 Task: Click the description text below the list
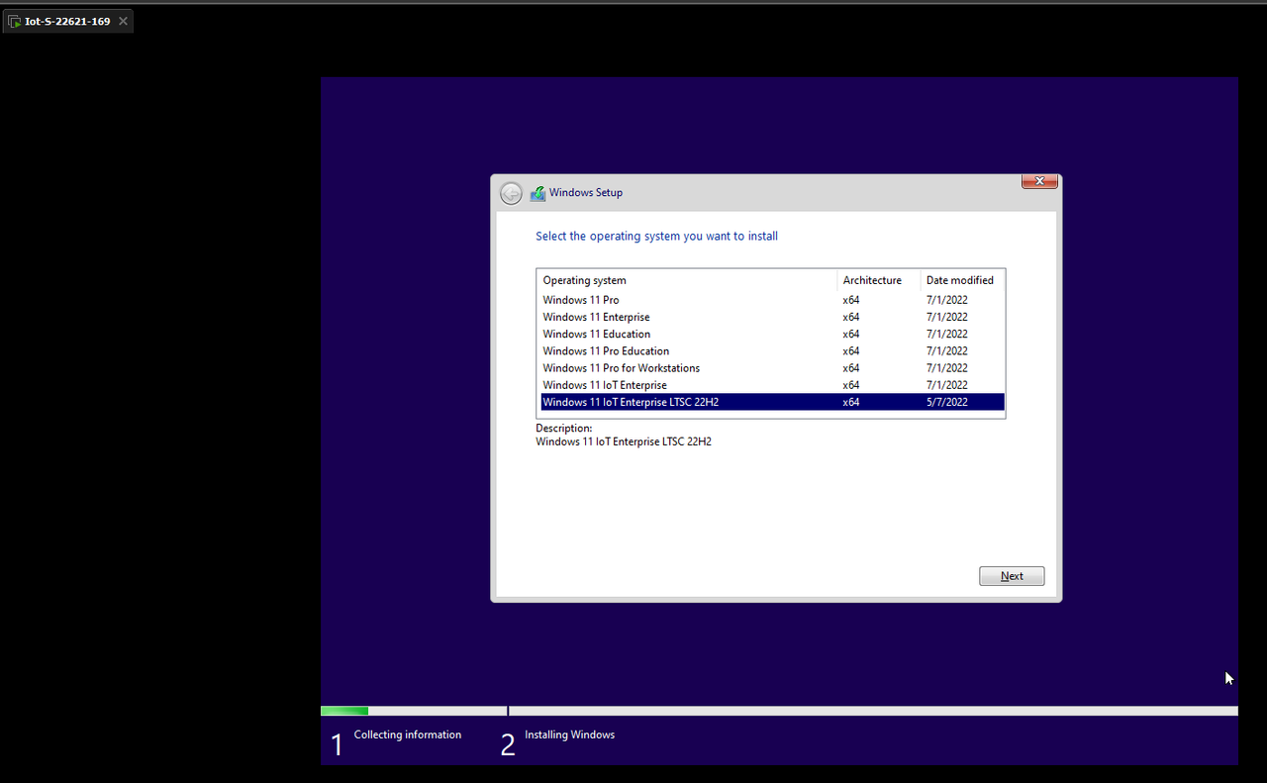pos(624,441)
